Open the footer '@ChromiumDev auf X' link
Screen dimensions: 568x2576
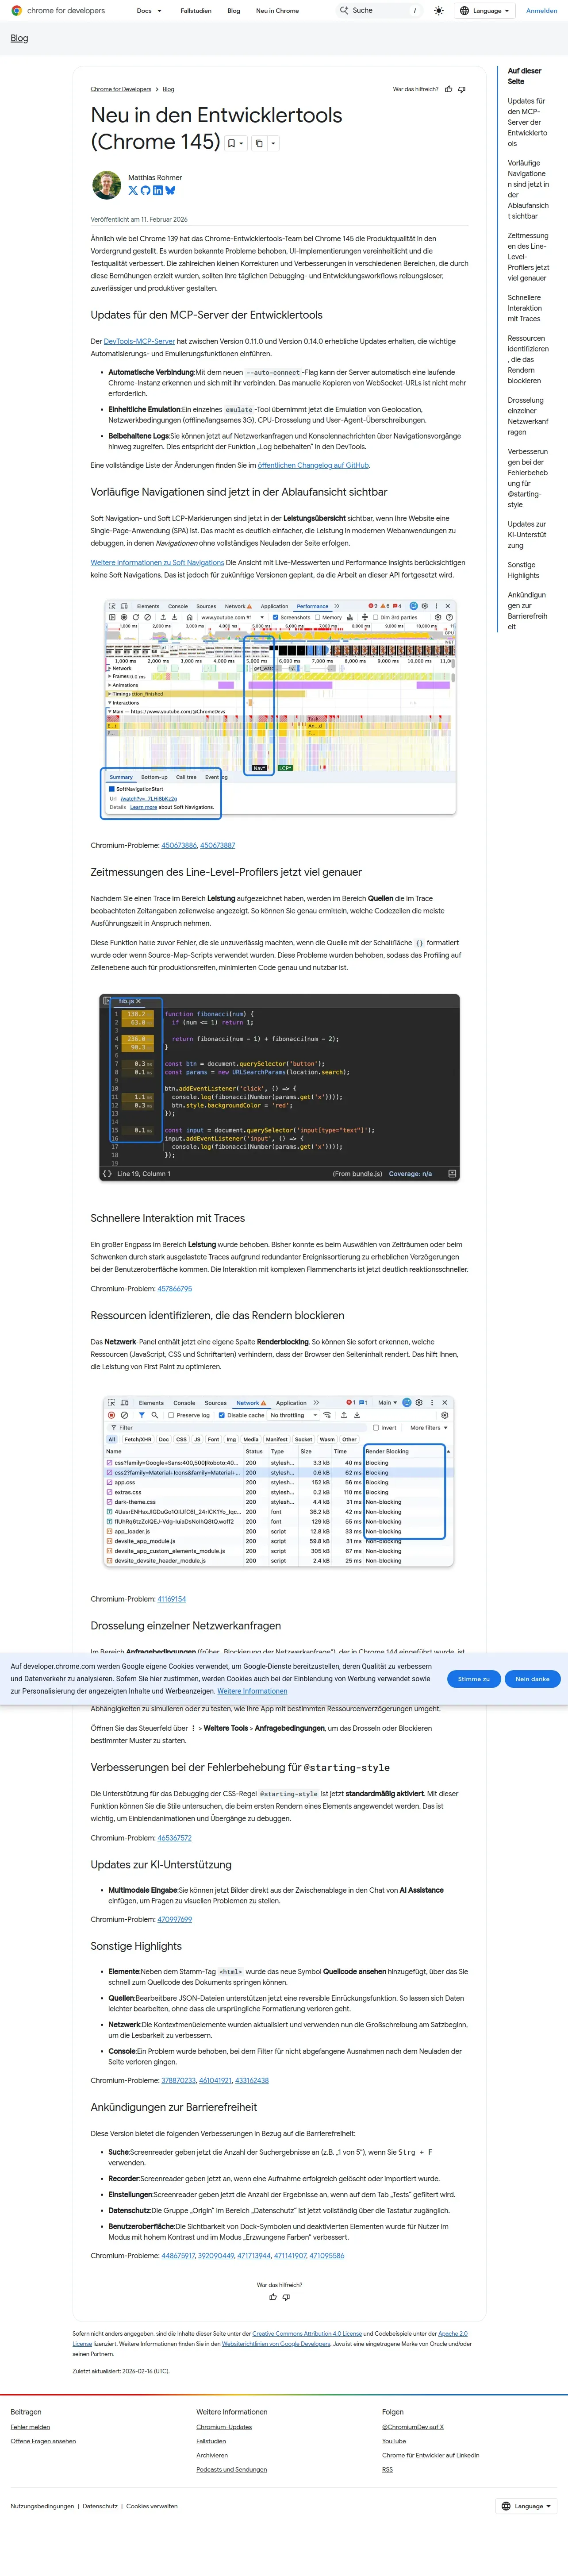point(413,2427)
